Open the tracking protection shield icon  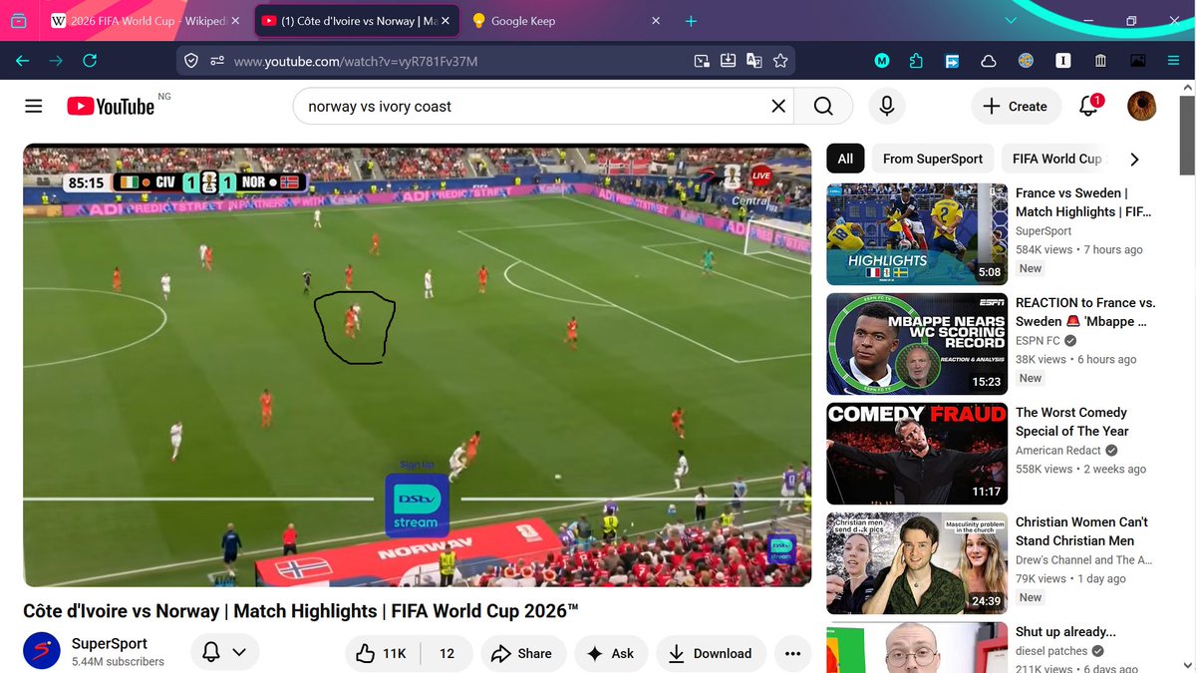point(192,61)
